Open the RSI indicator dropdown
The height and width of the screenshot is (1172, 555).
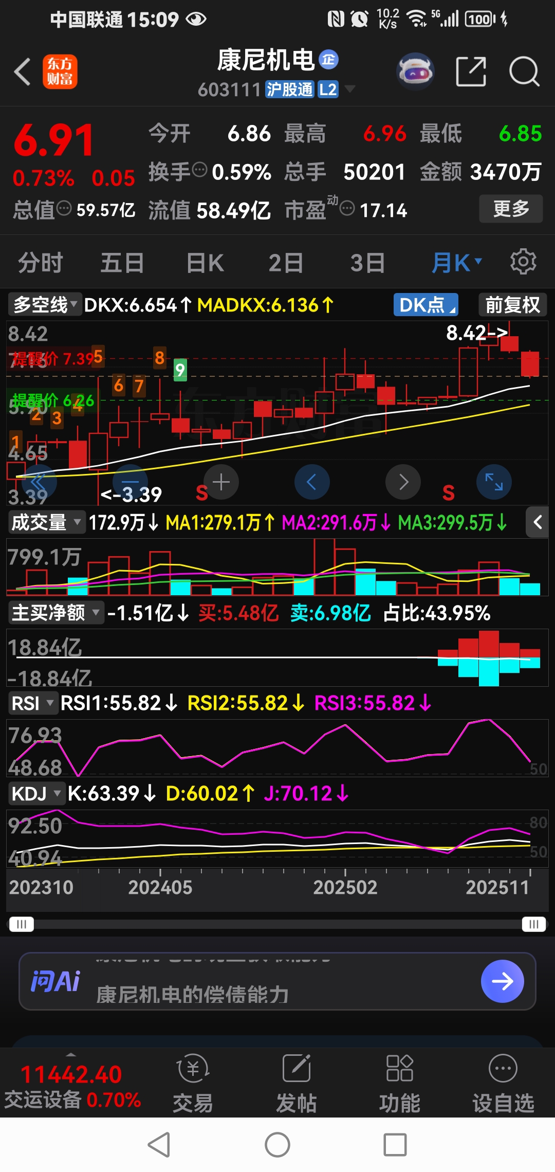tap(32, 703)
